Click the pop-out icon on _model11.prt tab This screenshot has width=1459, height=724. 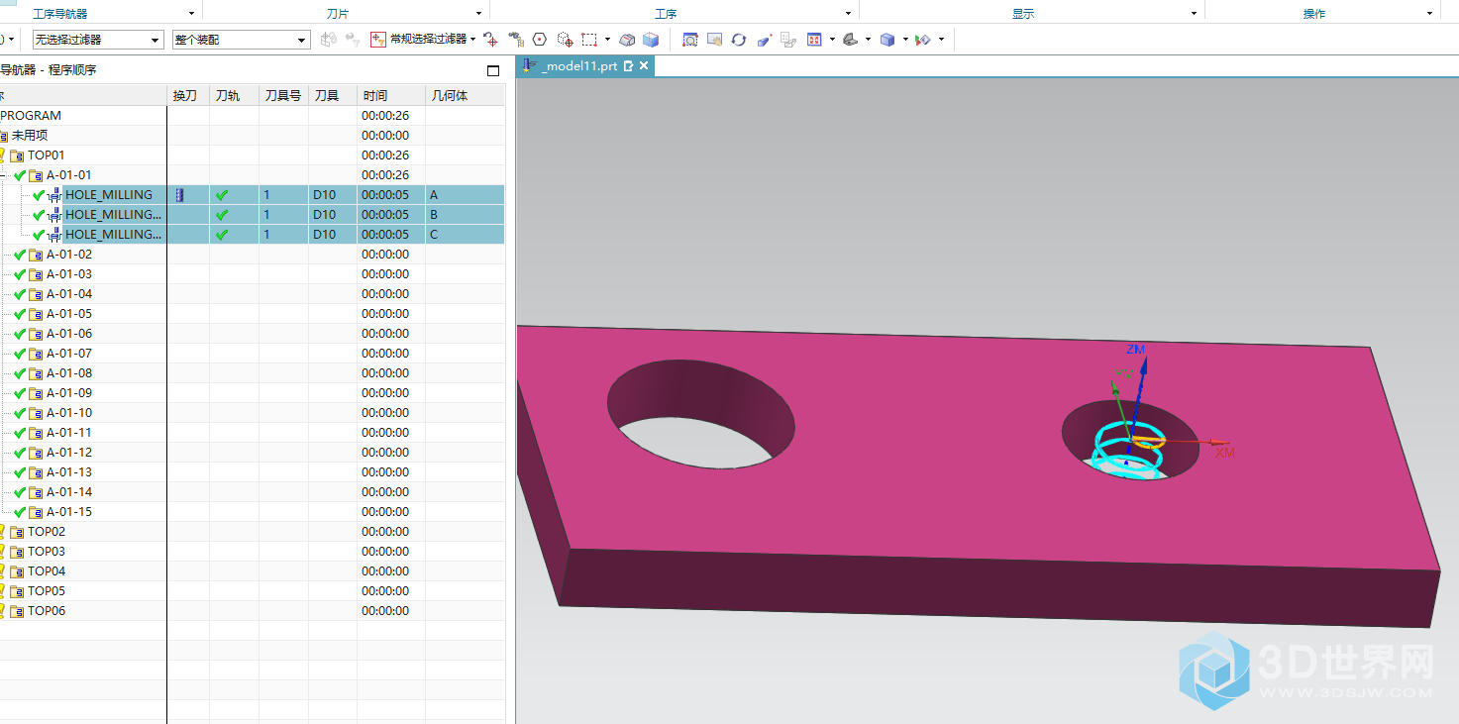point(628,66)
